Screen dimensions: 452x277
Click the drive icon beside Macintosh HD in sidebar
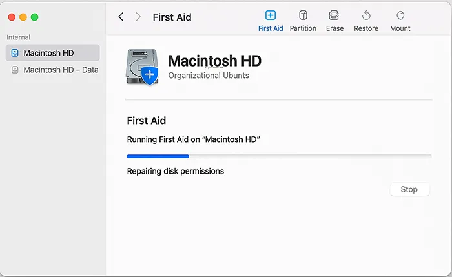(x=15, y=53)
